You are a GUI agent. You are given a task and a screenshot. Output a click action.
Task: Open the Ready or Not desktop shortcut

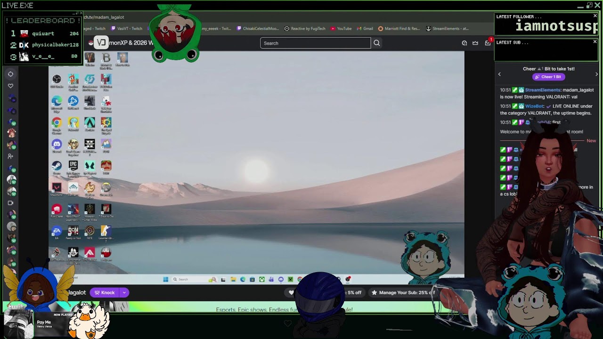(x=73, y=233)
